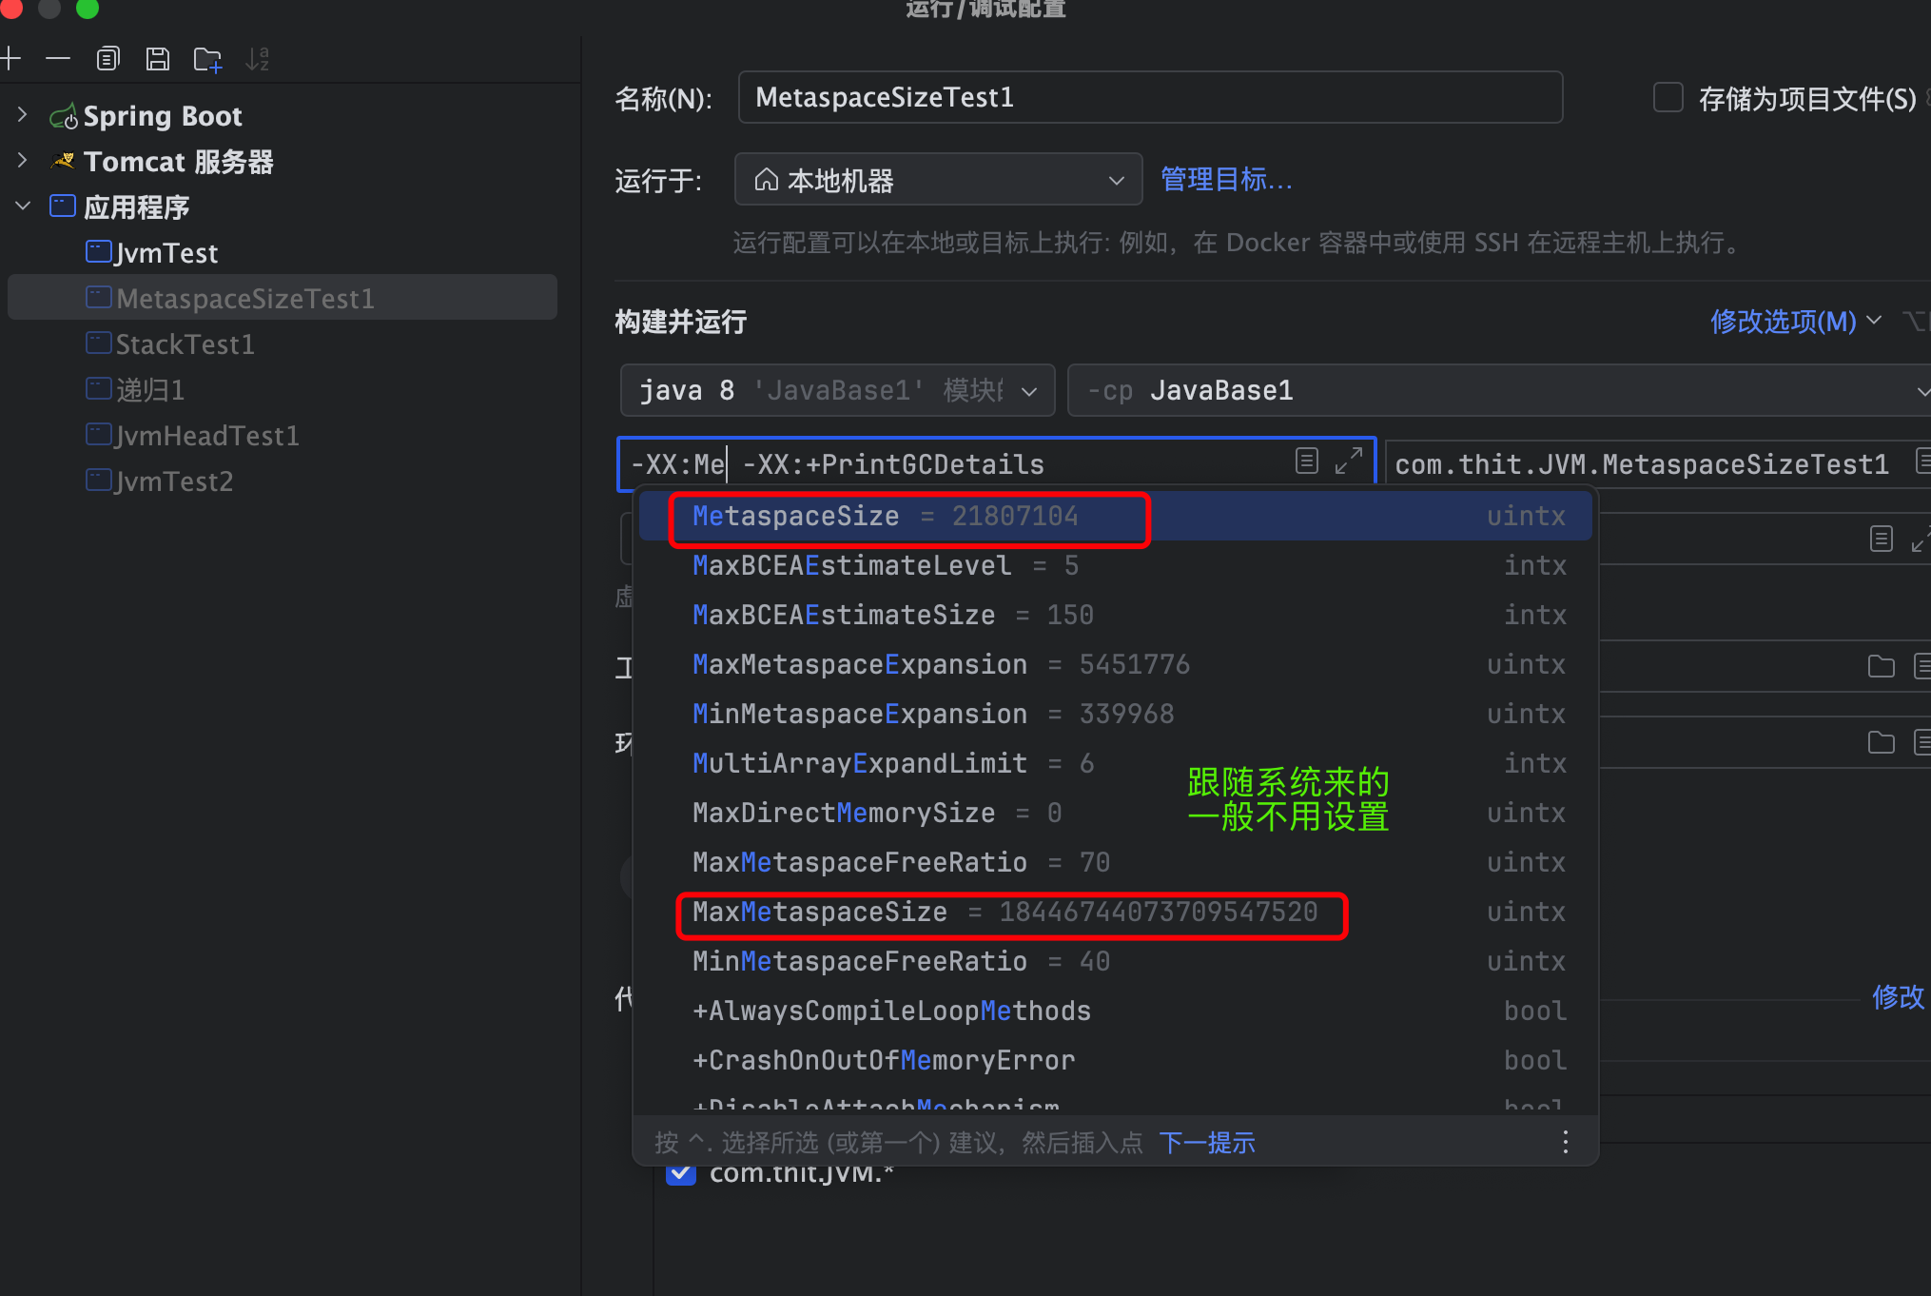This screenshot has height=1296, width=1931.
Task: Click the save configuration icon
Action: (158, 59)
